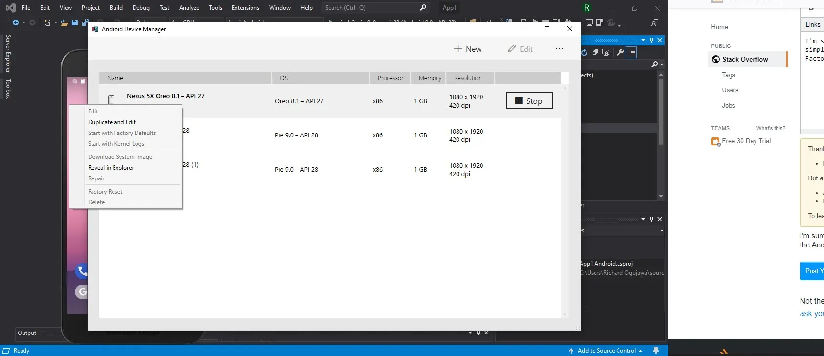The height and width of the screenshot is (356, 824).
Task: Open the Jobs link in Stack Overflow sidebar
Action: tap(729, 105)
